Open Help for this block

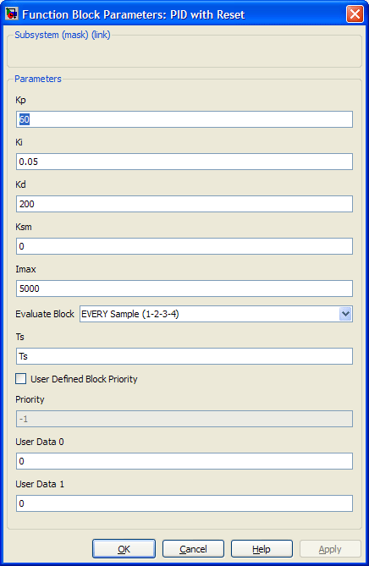[x=262, y=549]
